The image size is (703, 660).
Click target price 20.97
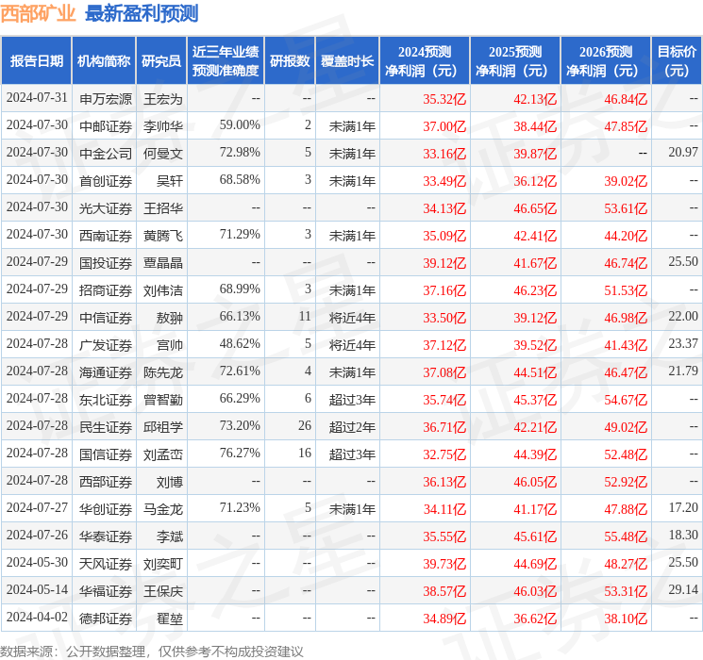tap(683, 153)
